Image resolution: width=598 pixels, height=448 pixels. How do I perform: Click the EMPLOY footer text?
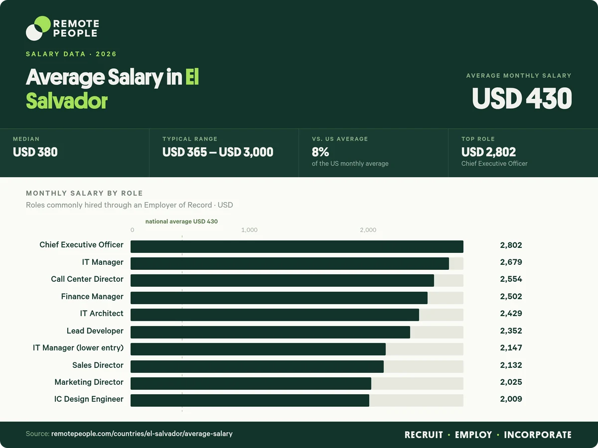473,435
